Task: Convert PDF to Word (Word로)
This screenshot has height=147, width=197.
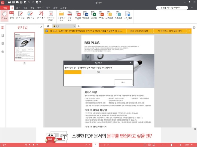Action: pyautogui.click(x=86, y=15)
